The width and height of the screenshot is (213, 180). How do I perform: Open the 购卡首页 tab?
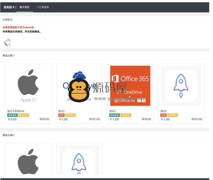(x=24, y=7)
